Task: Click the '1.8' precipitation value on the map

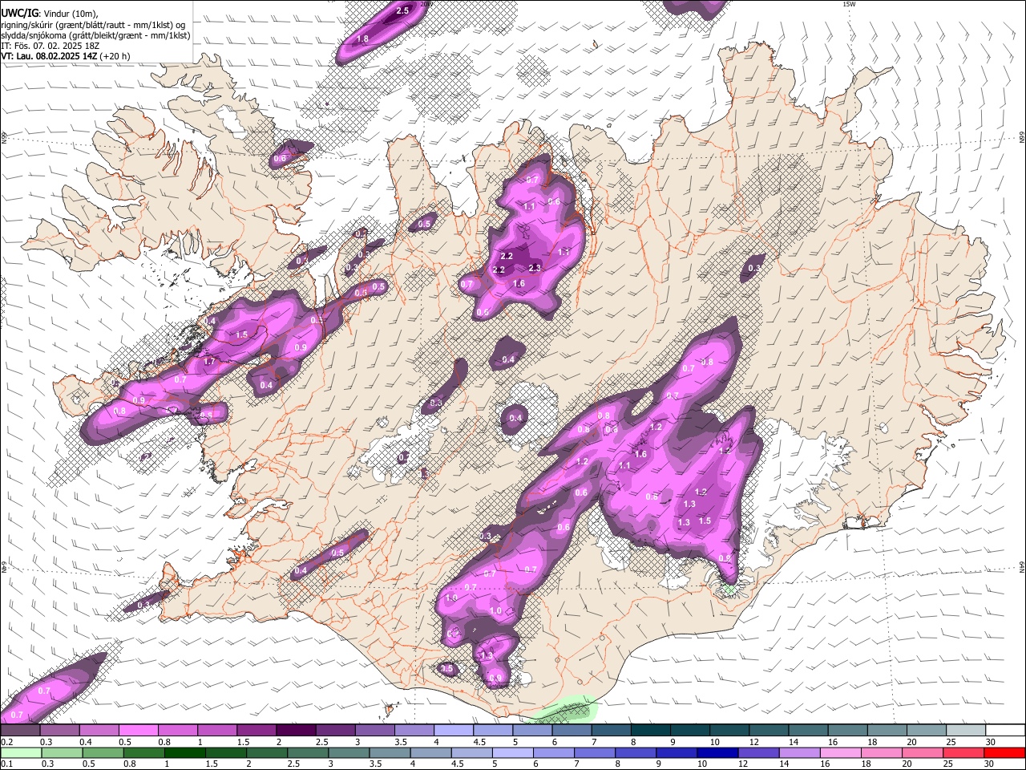Action: click(362, 38)
